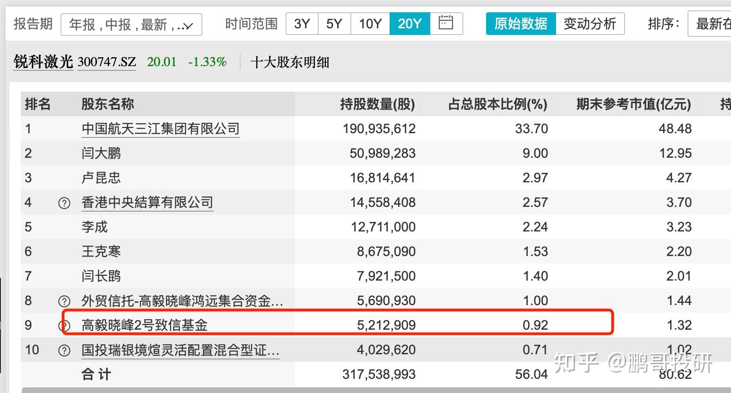Click the holding value 5,212,909
The height and width of the screenshot is (393, 731).
(386, 325)
